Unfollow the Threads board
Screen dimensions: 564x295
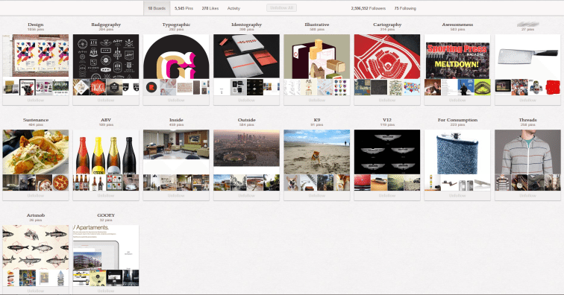[x=527, y=195]
